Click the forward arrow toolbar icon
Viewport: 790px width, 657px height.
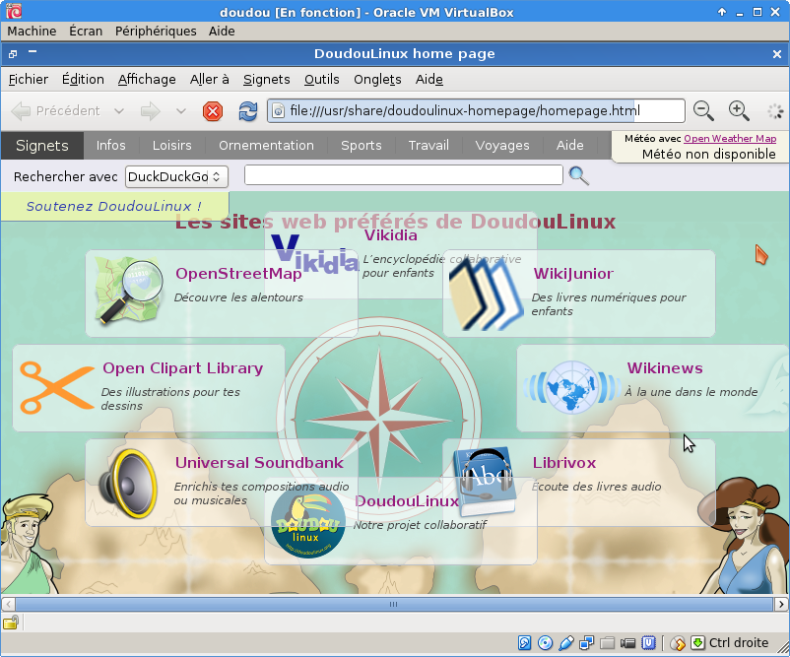click(150, 111)
